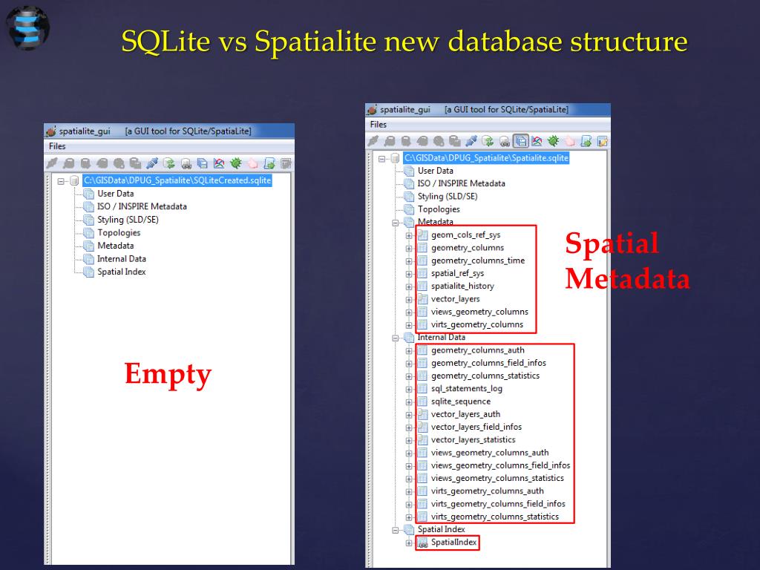Select ISO / INSPIRE Metadata in Spatialite.sqlite window
Image resolution: width=760 pixels, height=570 pixels.
[461, 184]
